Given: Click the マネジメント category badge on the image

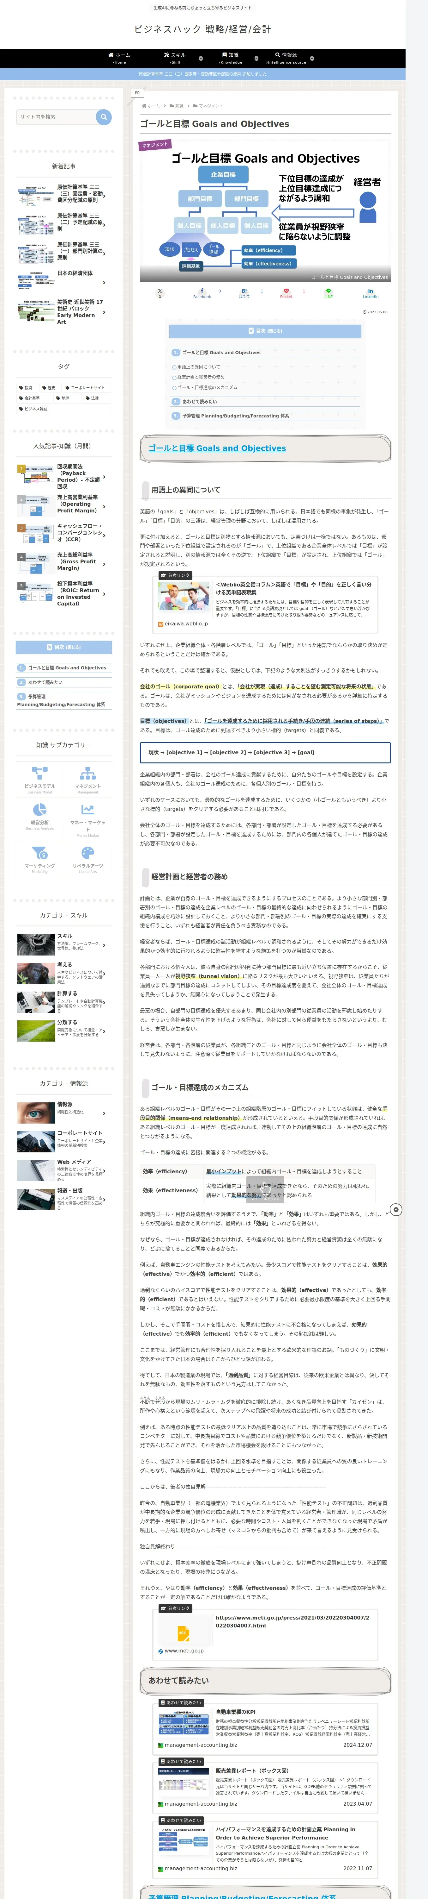Looking at the screenshot, I should coord(155,145).
